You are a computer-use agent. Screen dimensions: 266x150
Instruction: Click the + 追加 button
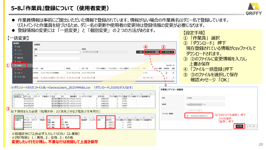[x=140, y=52]
